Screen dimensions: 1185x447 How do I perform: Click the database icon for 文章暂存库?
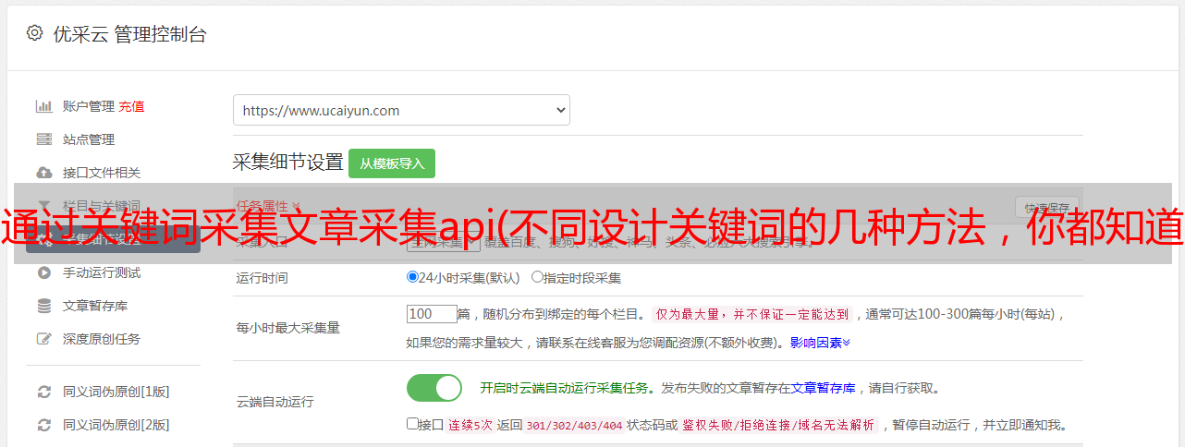coord(43,306)
